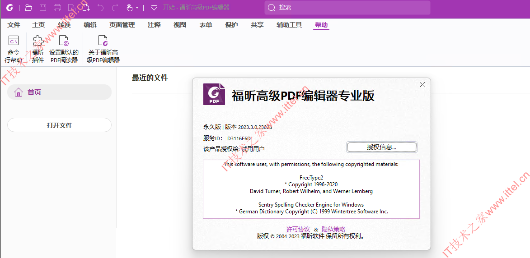
Task: Click 'German Dictionary Copyright' line
Action: tap(311, 212)
